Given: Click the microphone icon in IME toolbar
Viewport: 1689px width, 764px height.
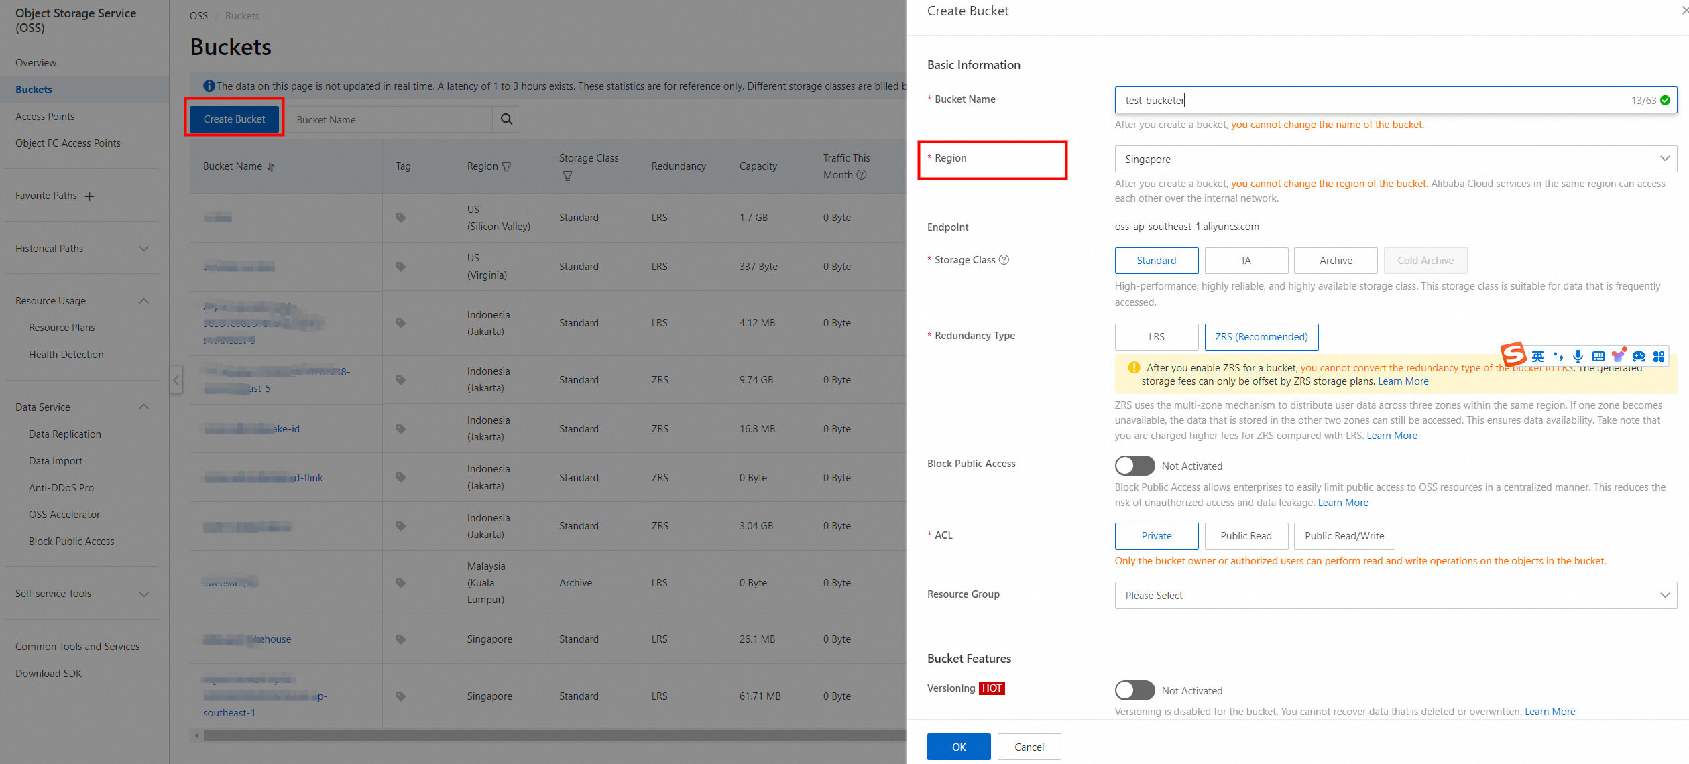Looking at the screenshot, I should 1578,356.
